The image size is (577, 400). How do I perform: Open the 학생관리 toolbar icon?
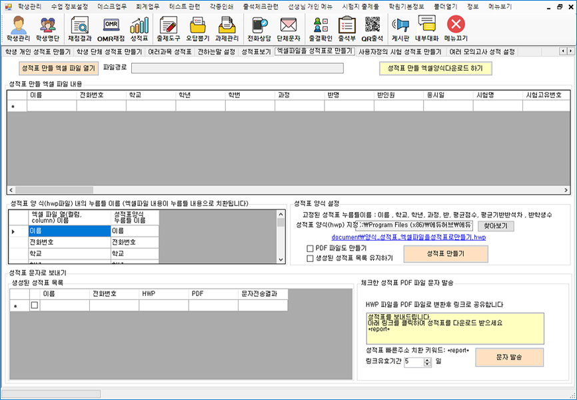[18, 29]
